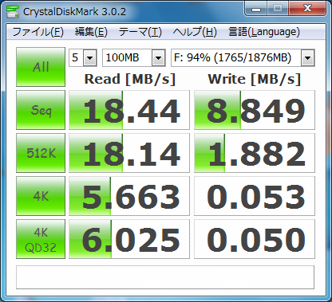Start all benchmarks with All button

tap(41, 67)
